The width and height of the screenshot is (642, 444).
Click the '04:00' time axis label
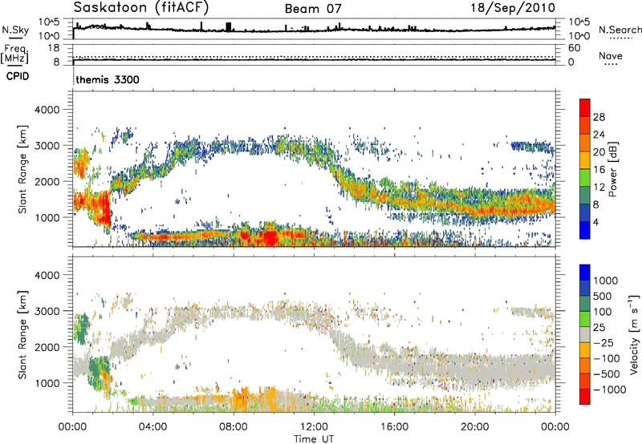pyautogui.click(x=152, y=427)
